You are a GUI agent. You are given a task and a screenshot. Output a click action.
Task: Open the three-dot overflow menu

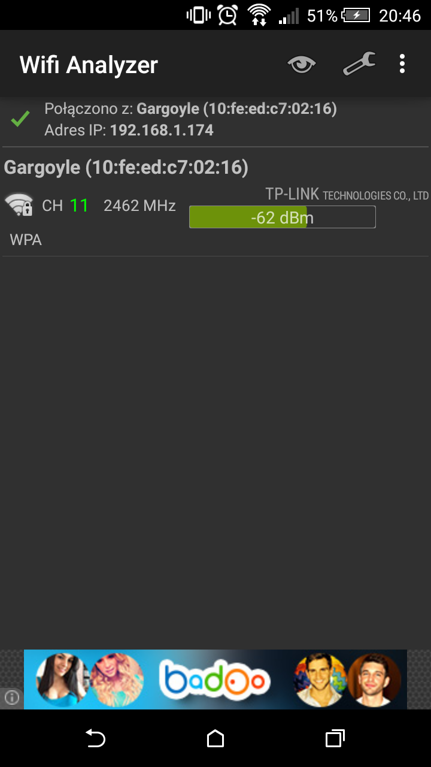click(402, 64)
